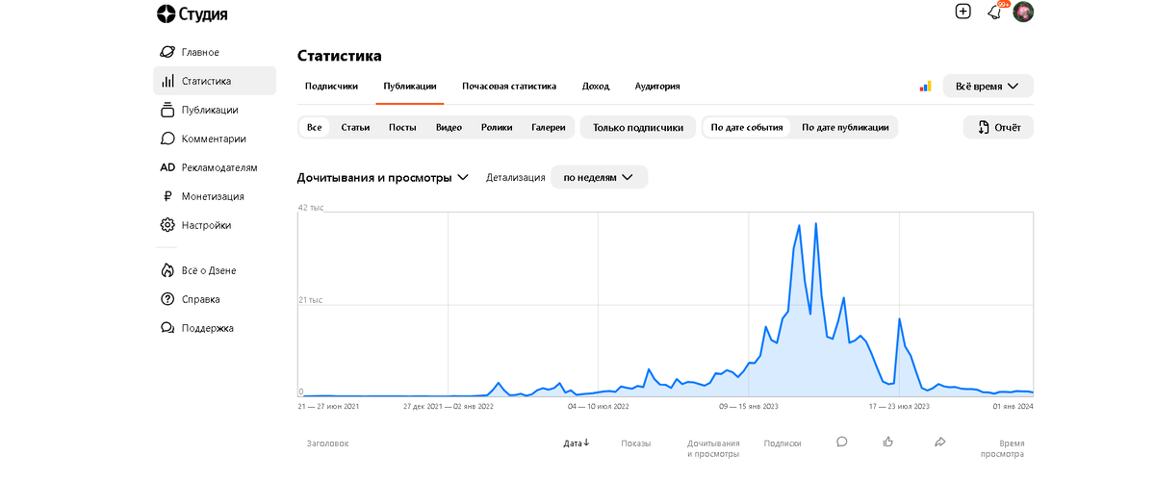Screen dimensions: 1155x481
Task: Toggle Только подписчики filter
Action: click(638, 127)
